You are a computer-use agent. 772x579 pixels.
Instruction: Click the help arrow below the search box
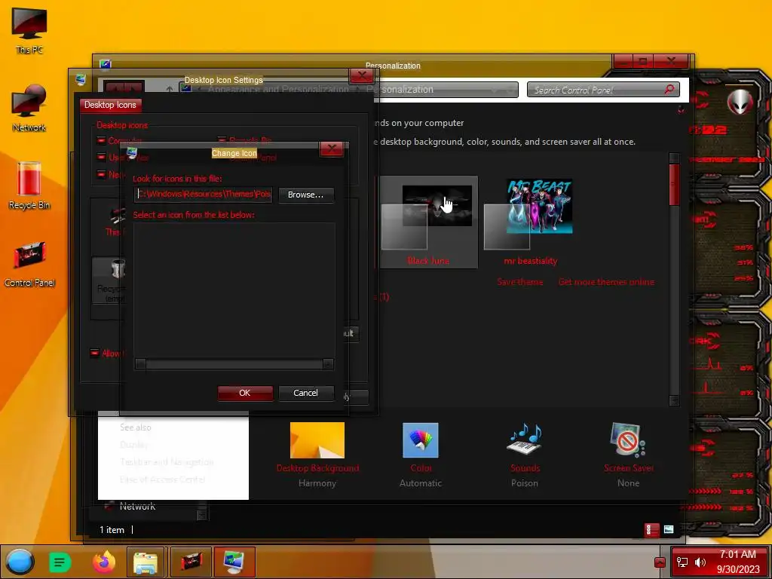(681, 110)
